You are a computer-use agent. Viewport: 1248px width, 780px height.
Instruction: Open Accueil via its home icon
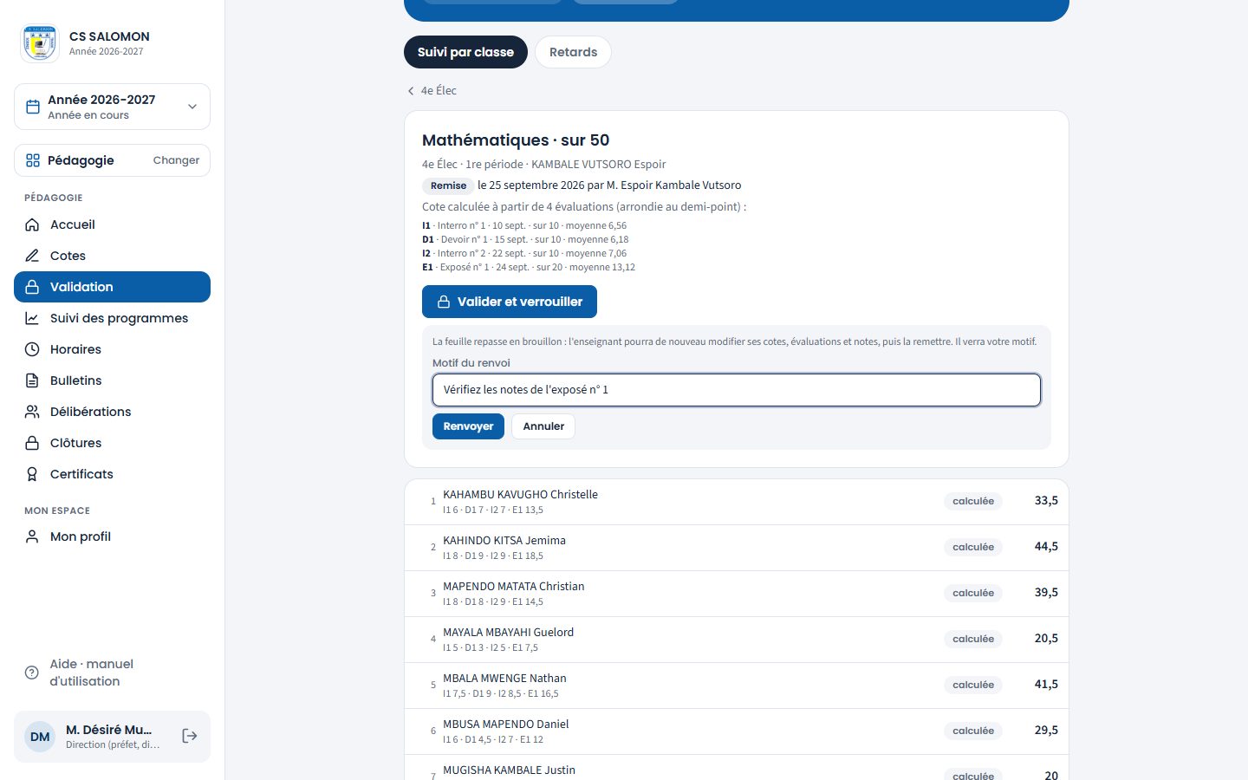click(32, 224)
